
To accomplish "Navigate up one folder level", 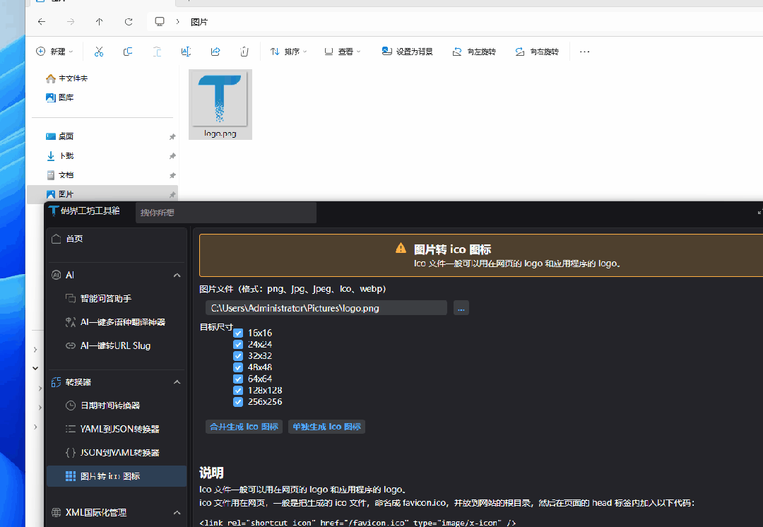I will tap(100, 22).
